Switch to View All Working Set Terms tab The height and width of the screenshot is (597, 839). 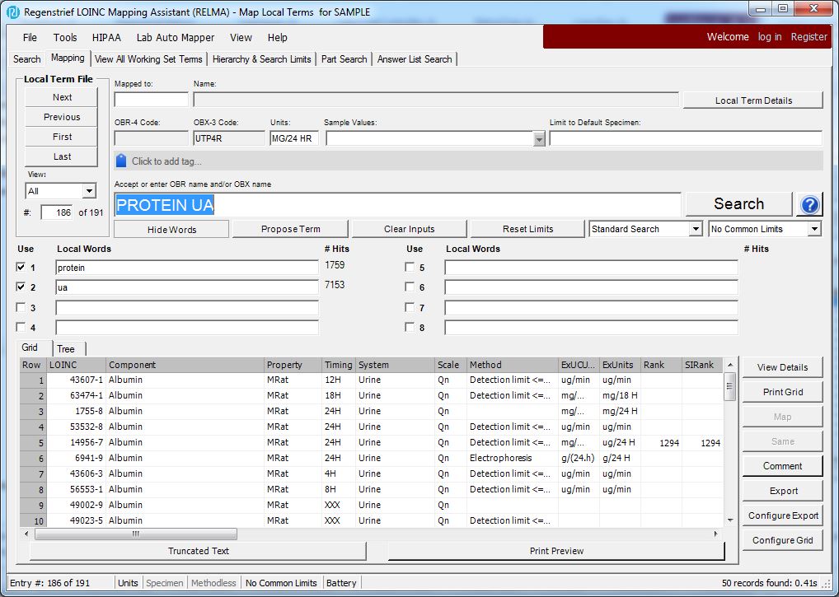[x=148, y=59]
